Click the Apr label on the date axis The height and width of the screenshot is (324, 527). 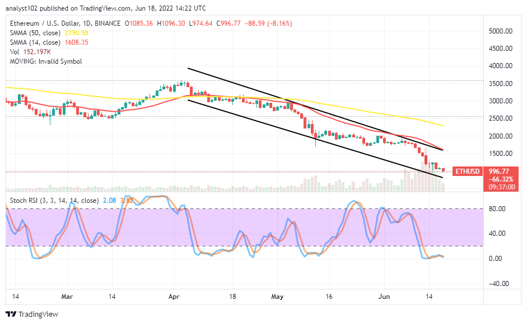coord(172,296)
